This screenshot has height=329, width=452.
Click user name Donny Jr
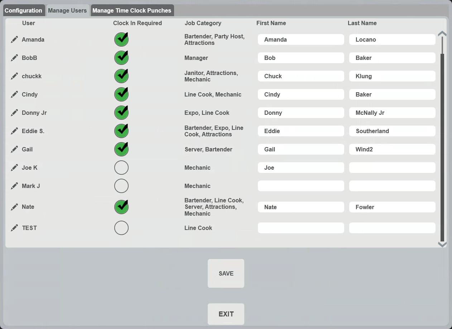(x=34, y=113)
